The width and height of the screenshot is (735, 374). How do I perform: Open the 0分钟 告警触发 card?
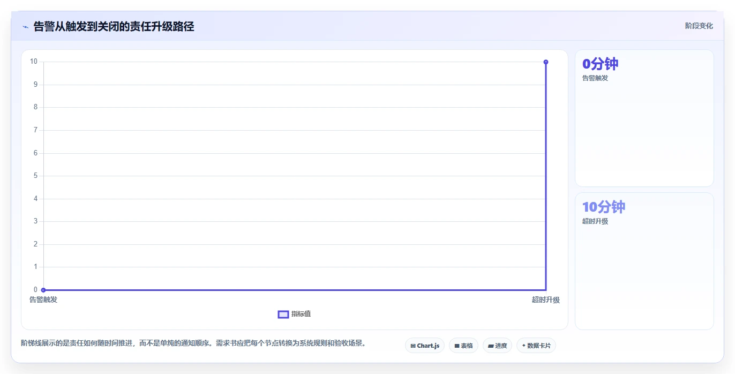tap(644, 118)
